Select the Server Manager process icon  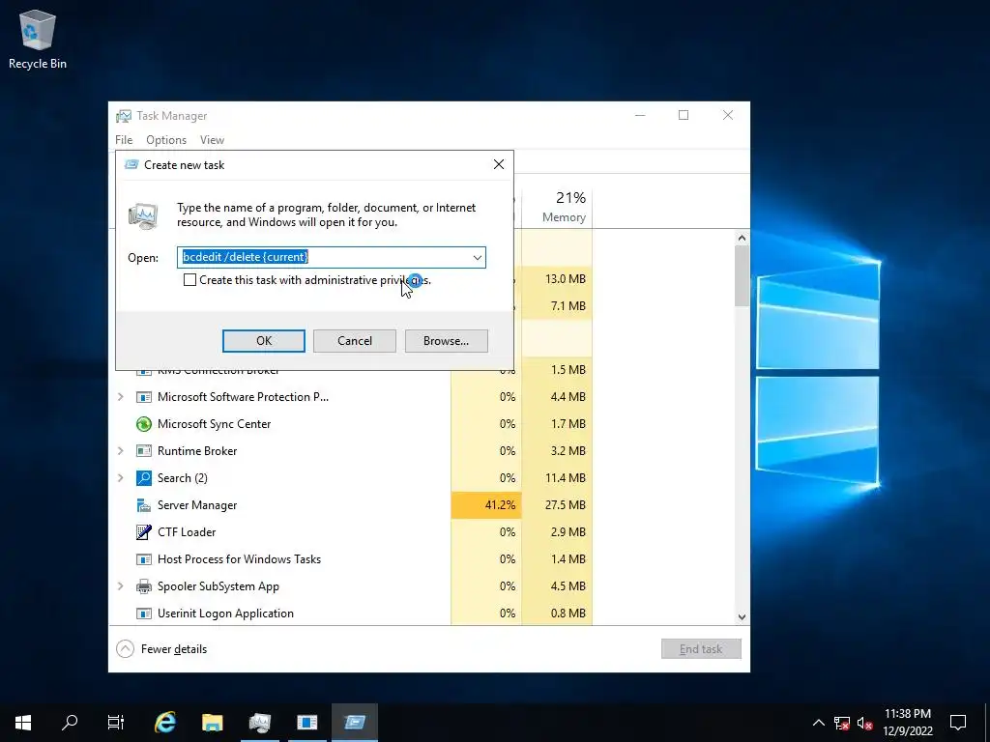coord(144,505)
